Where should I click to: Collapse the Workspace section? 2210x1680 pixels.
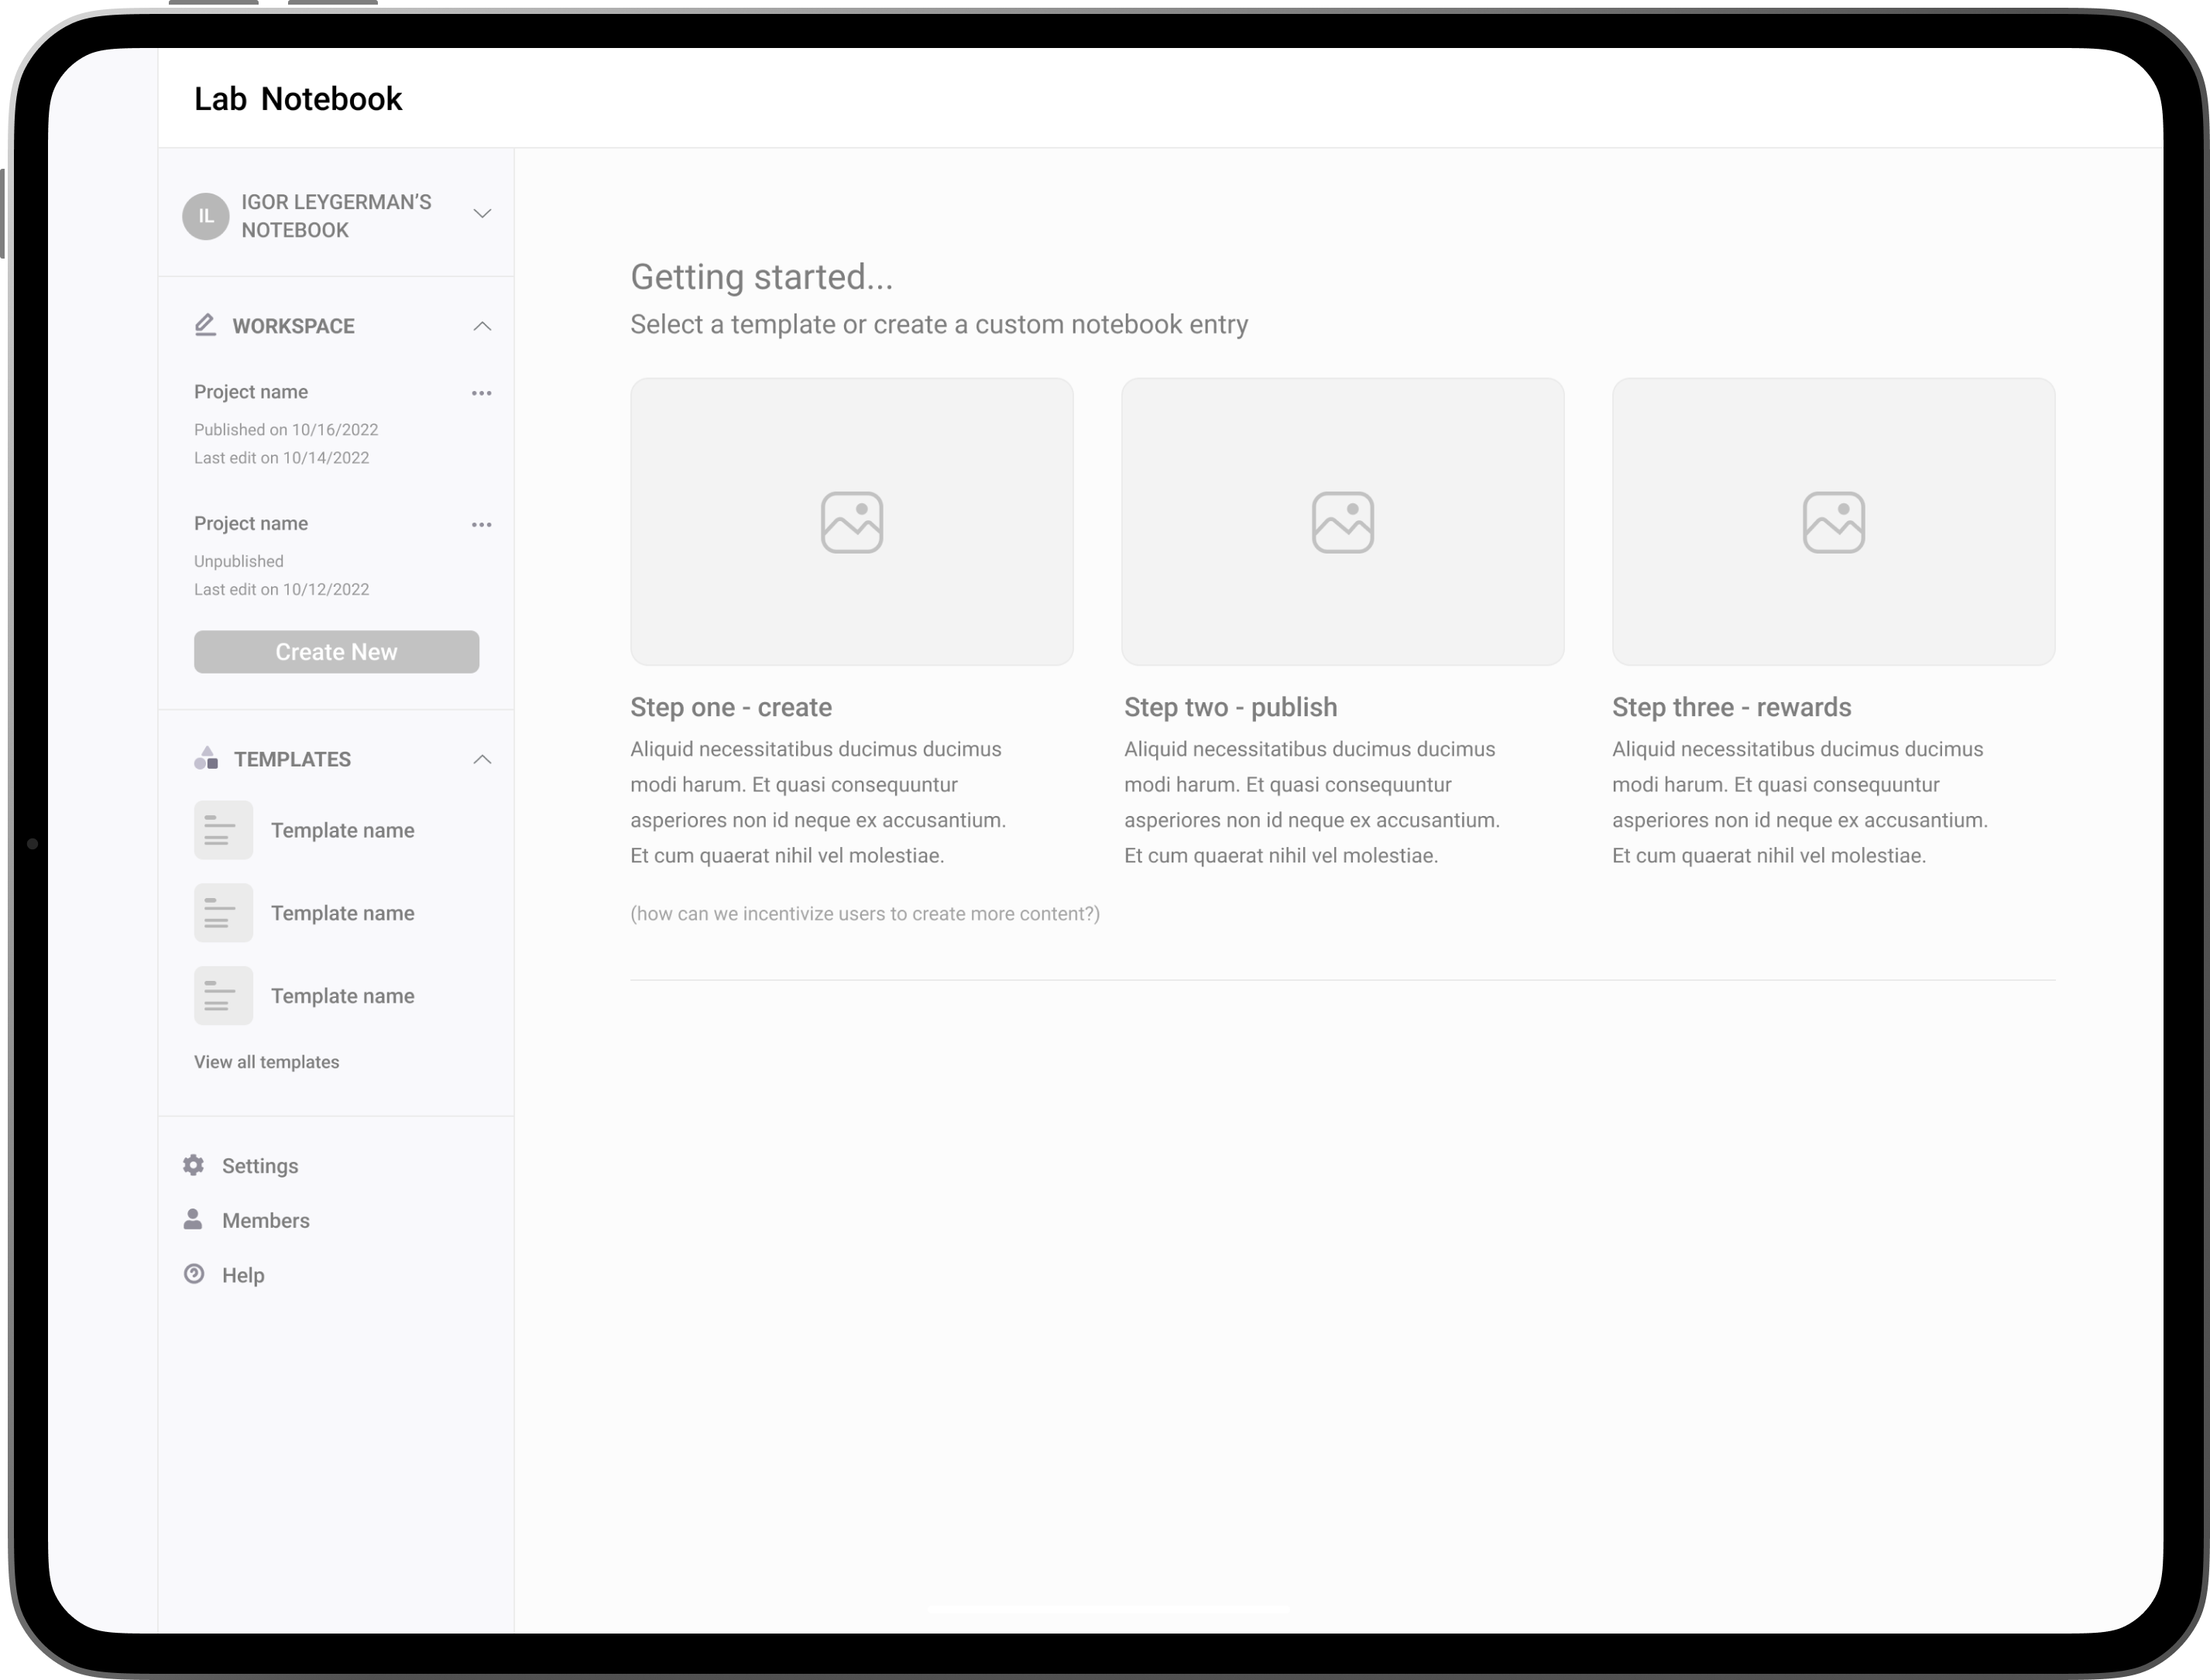tap(482, 326)
